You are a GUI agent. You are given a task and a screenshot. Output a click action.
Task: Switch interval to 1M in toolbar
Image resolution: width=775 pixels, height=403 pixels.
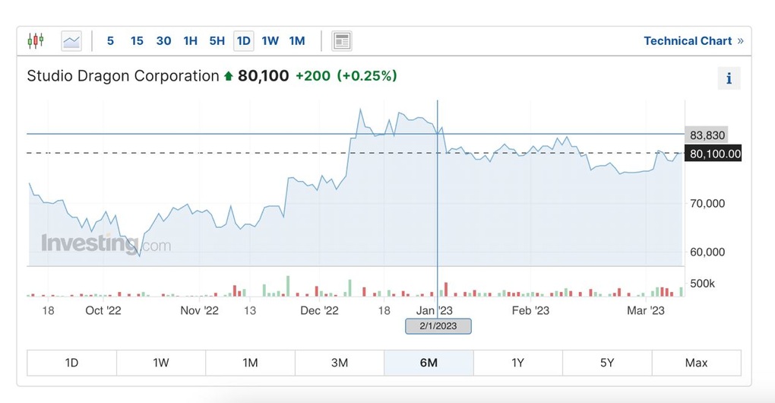[296, 41]
